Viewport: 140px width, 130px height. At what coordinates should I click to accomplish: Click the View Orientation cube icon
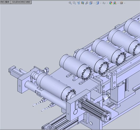pyautogui.click(x=91, y=3)
